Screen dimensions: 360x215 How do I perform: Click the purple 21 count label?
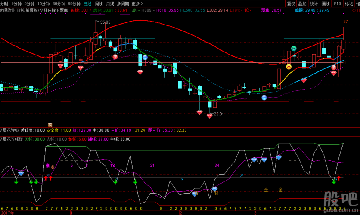click(x=152, y=166)
